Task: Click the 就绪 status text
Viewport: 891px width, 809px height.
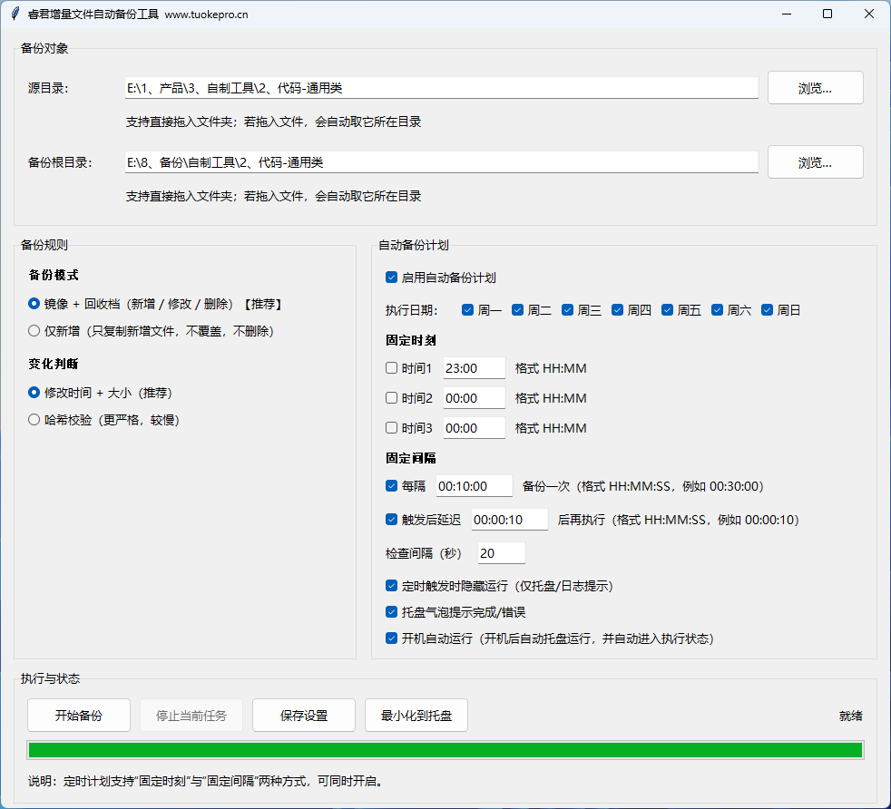Action: [x=851, y=716]
